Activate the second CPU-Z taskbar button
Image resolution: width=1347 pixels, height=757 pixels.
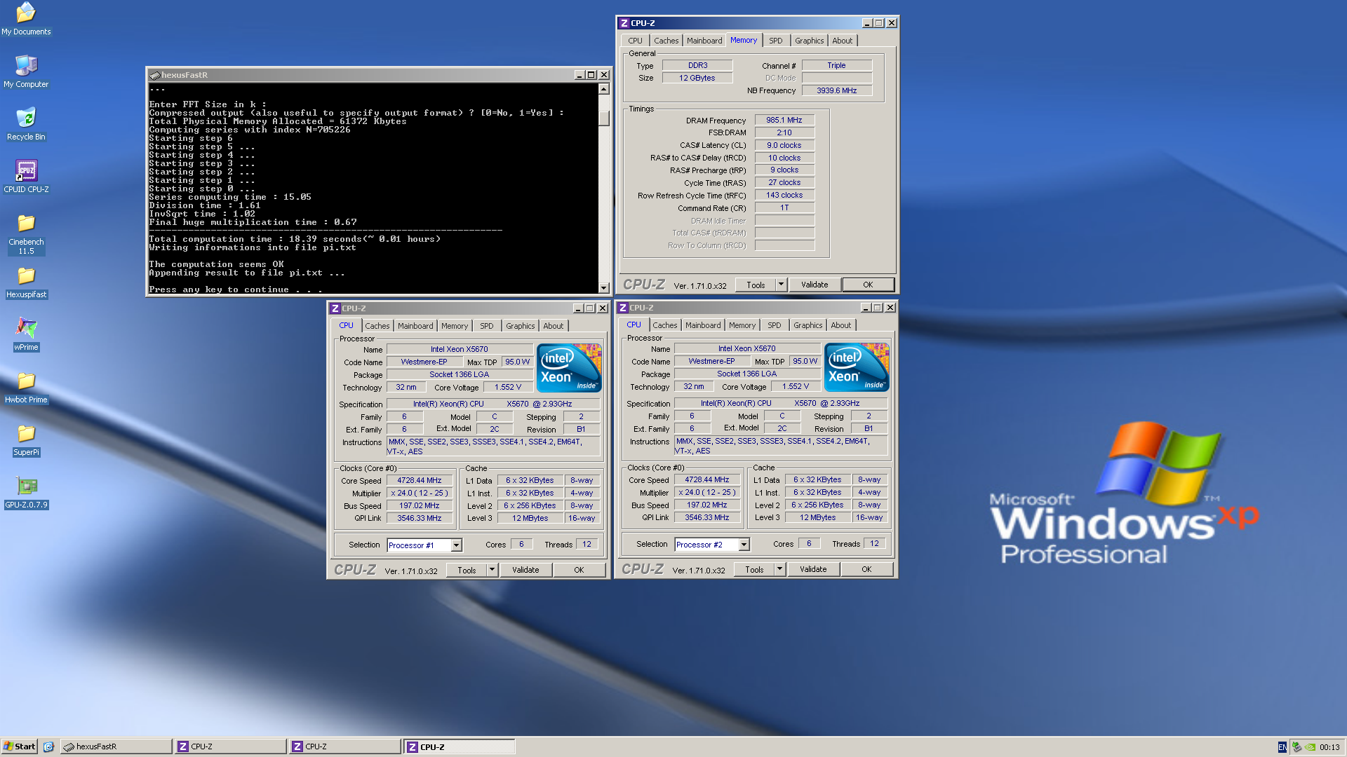tap(344, 746)
